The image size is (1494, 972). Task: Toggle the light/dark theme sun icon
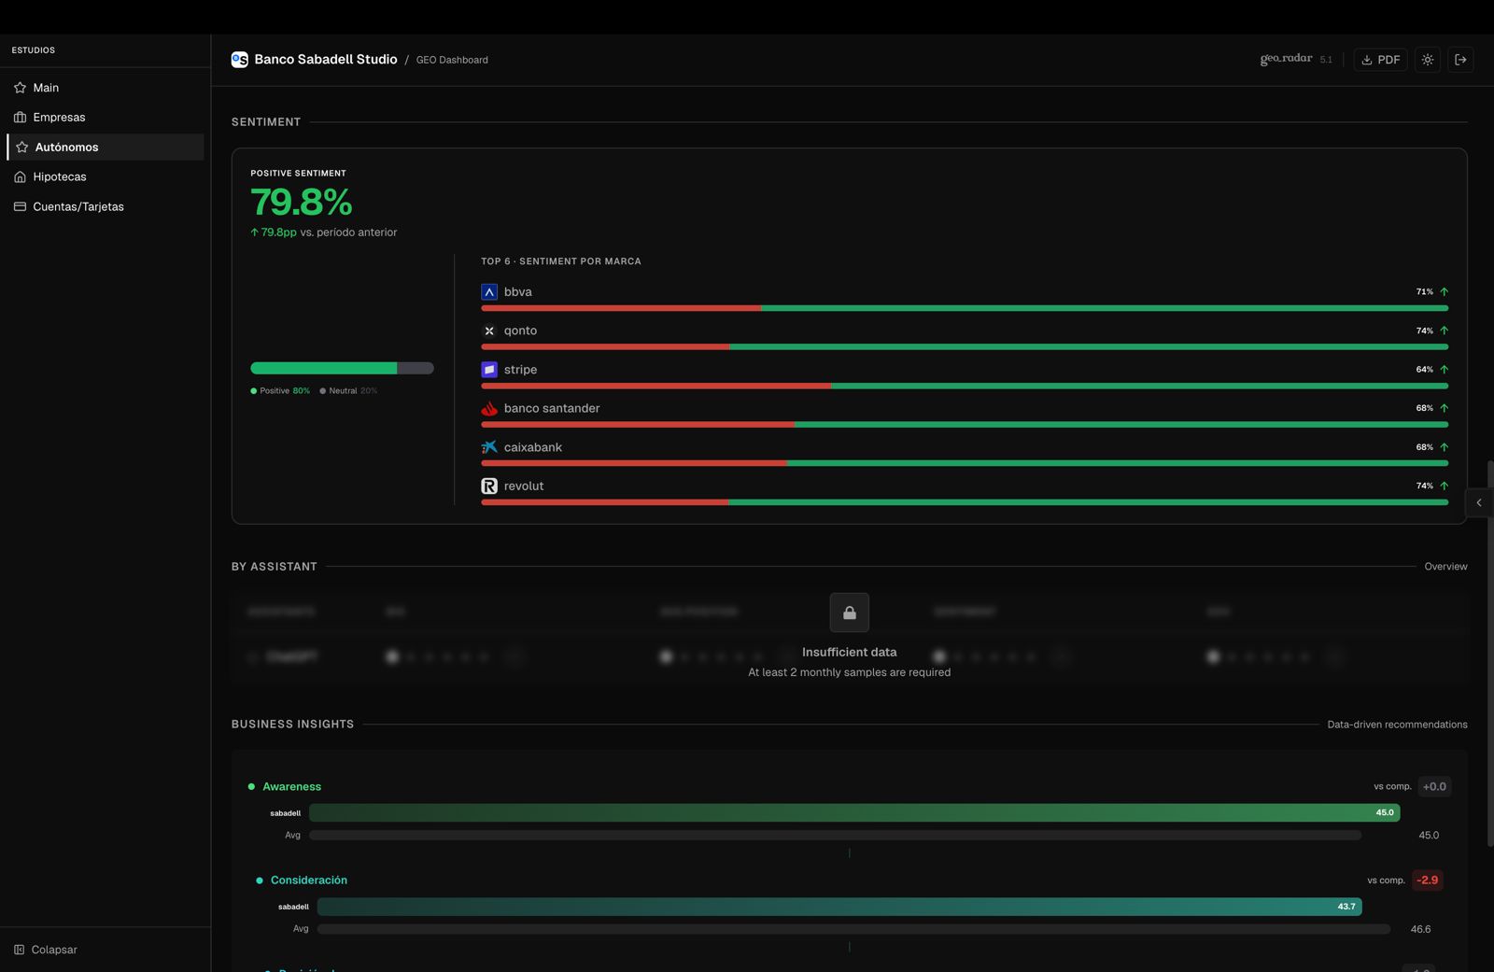point(1428,60)
